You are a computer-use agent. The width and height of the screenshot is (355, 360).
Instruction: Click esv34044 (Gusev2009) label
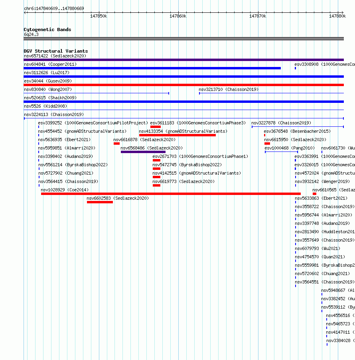point(48,81)
